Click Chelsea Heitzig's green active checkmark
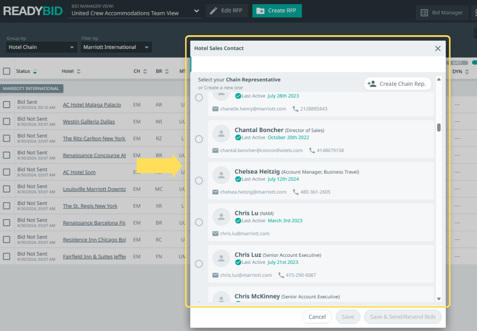477x331 pixels. coord(238,179)
